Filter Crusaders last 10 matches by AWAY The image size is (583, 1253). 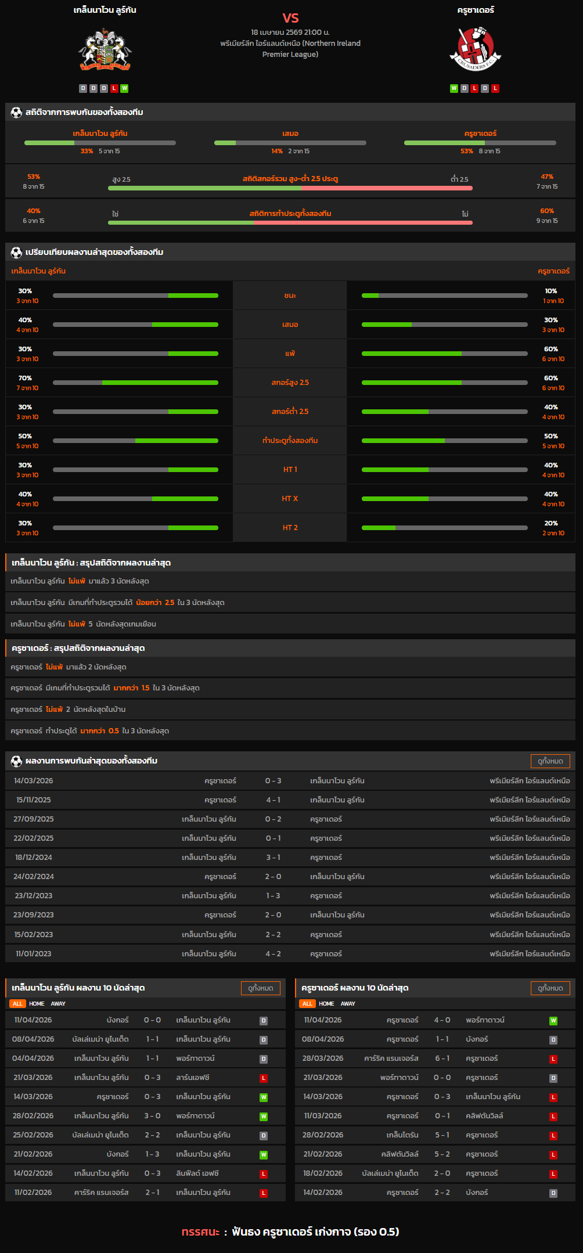[348, 1004]
